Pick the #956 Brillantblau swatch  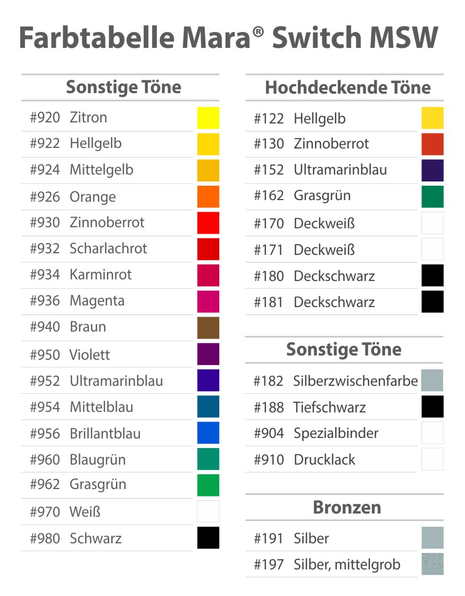pos(208,433)
